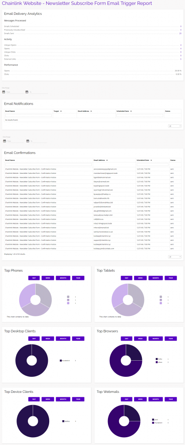Select MONTH range for Top Tablets

[x=155, y=278]
